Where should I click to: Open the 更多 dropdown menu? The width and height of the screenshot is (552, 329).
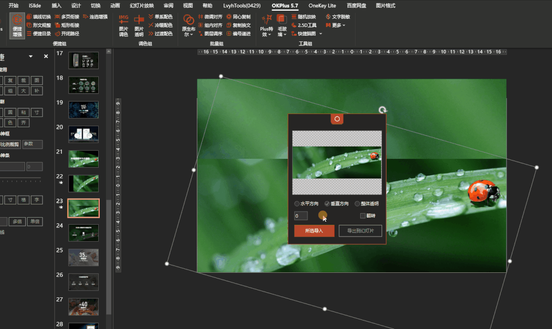tap(335, 25)
